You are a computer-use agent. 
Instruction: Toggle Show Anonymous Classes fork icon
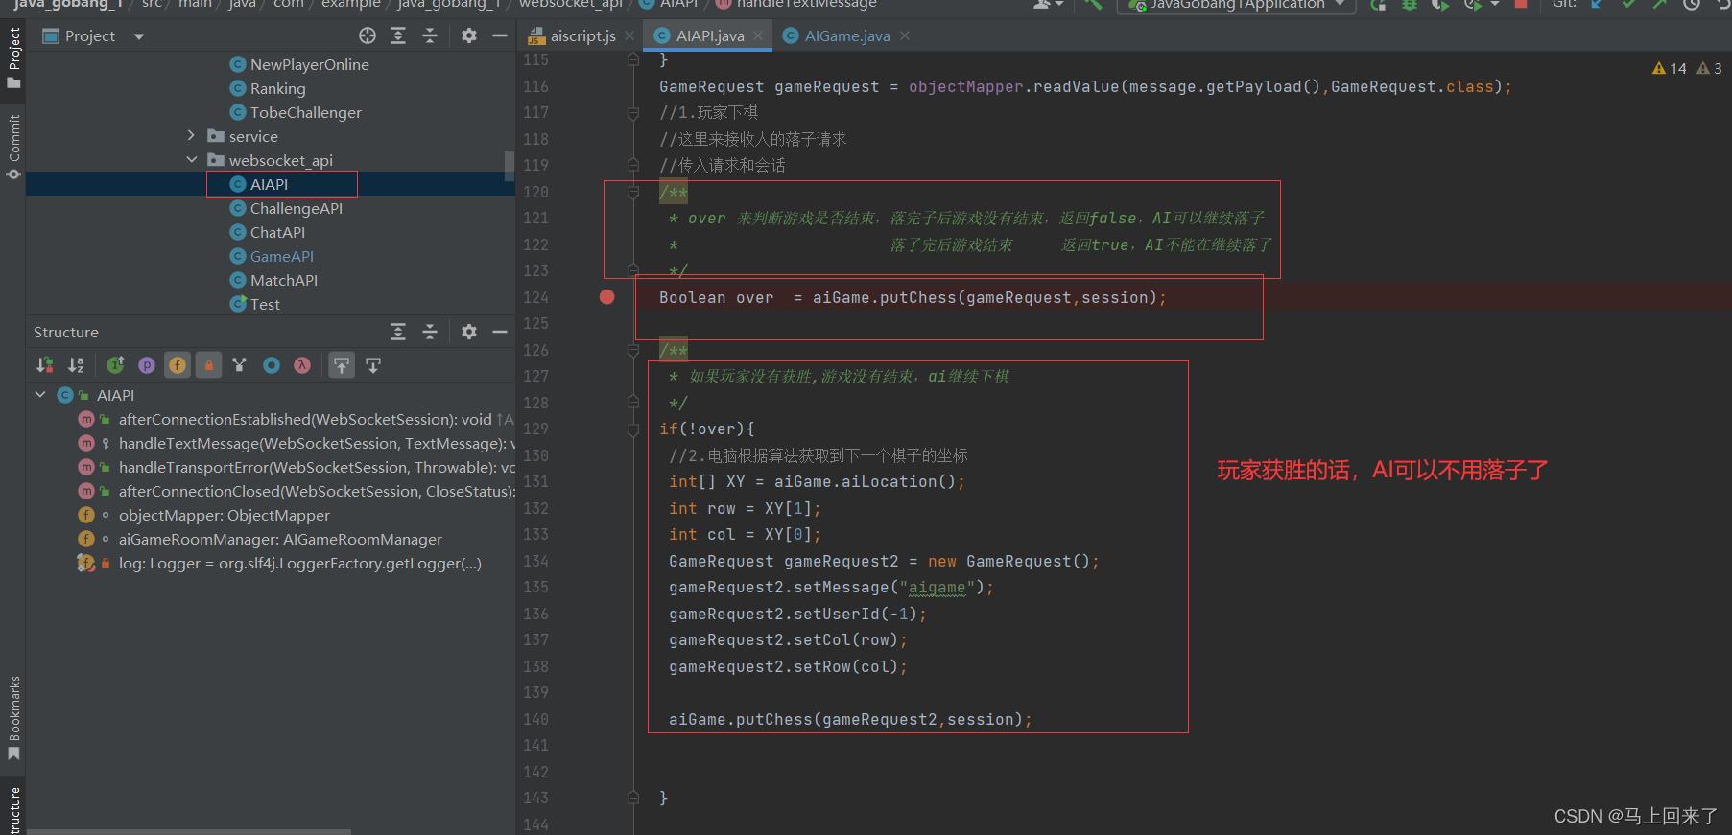pyautogui.click(x=240, y=365)
